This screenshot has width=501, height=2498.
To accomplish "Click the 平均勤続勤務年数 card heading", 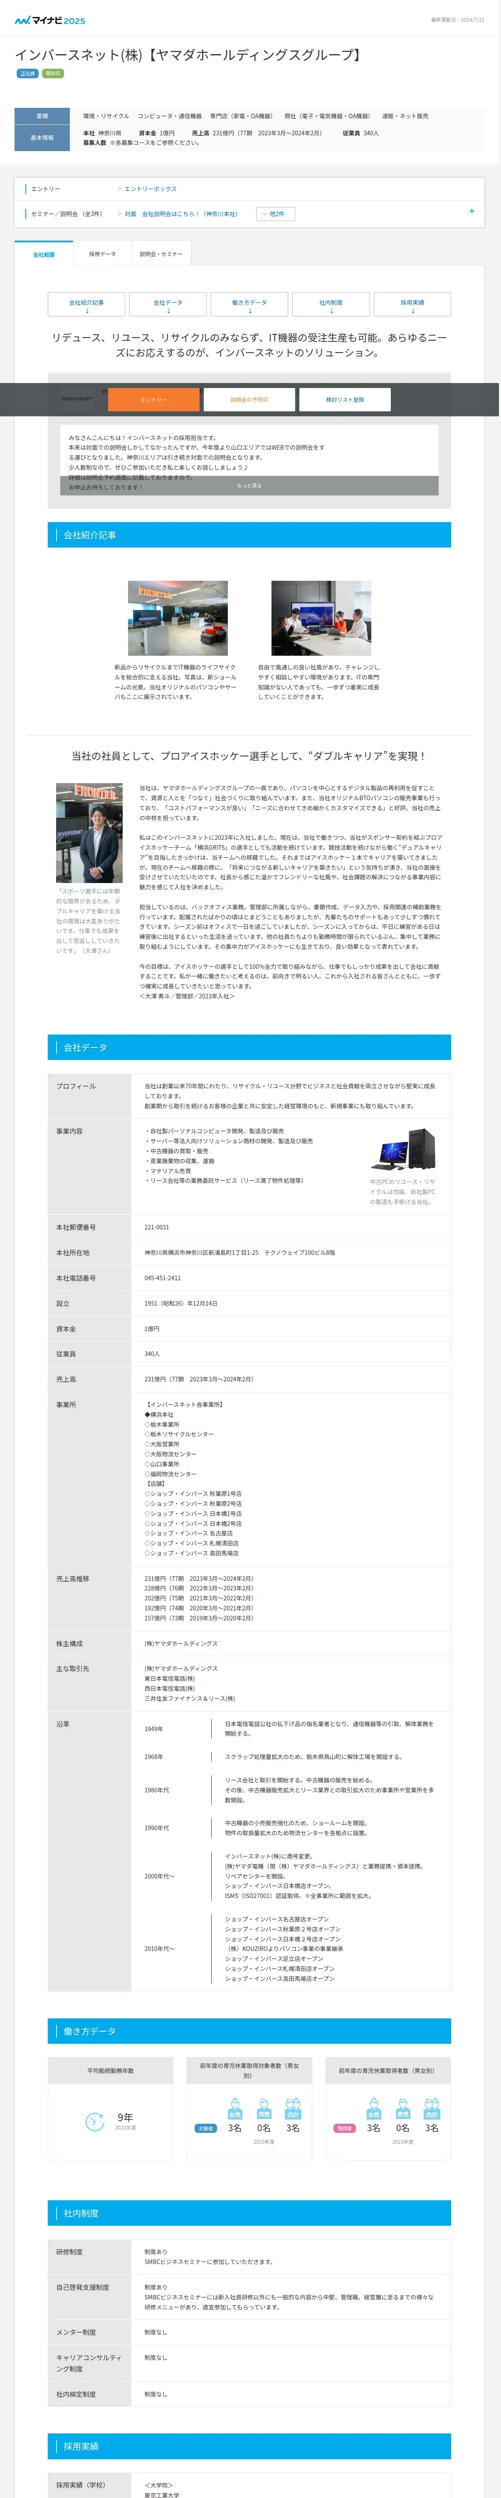I will click(111, 2070).
